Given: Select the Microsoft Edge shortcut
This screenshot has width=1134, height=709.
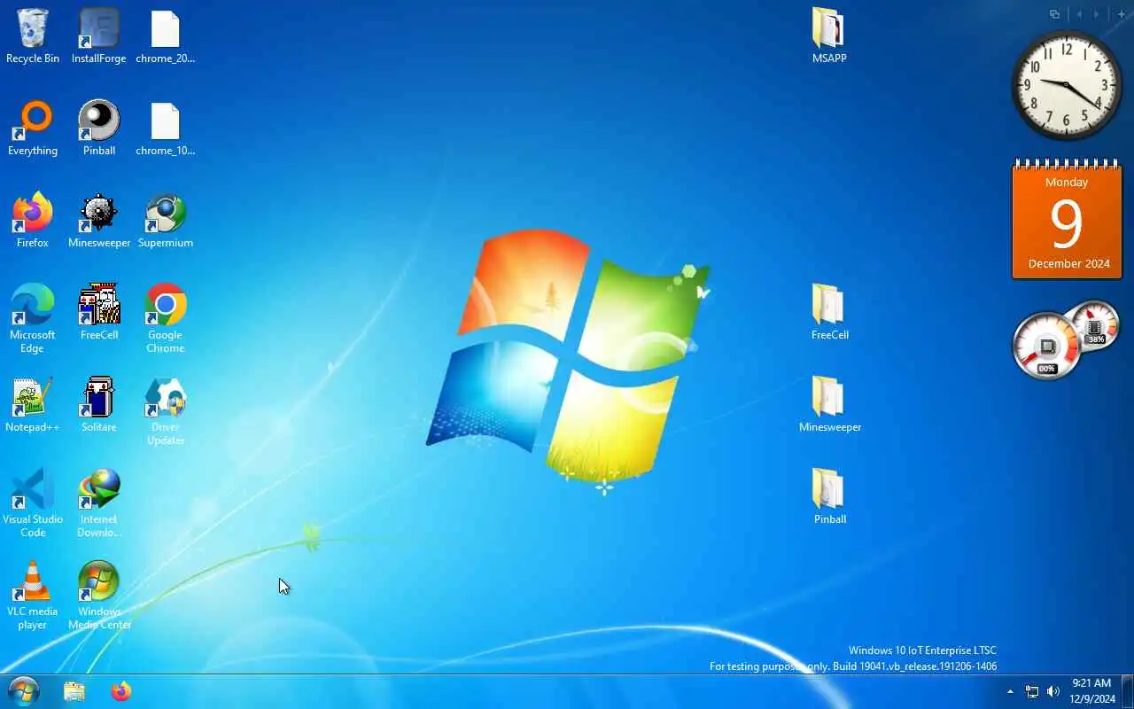Looking at the screenshot, I should point(33,319).
